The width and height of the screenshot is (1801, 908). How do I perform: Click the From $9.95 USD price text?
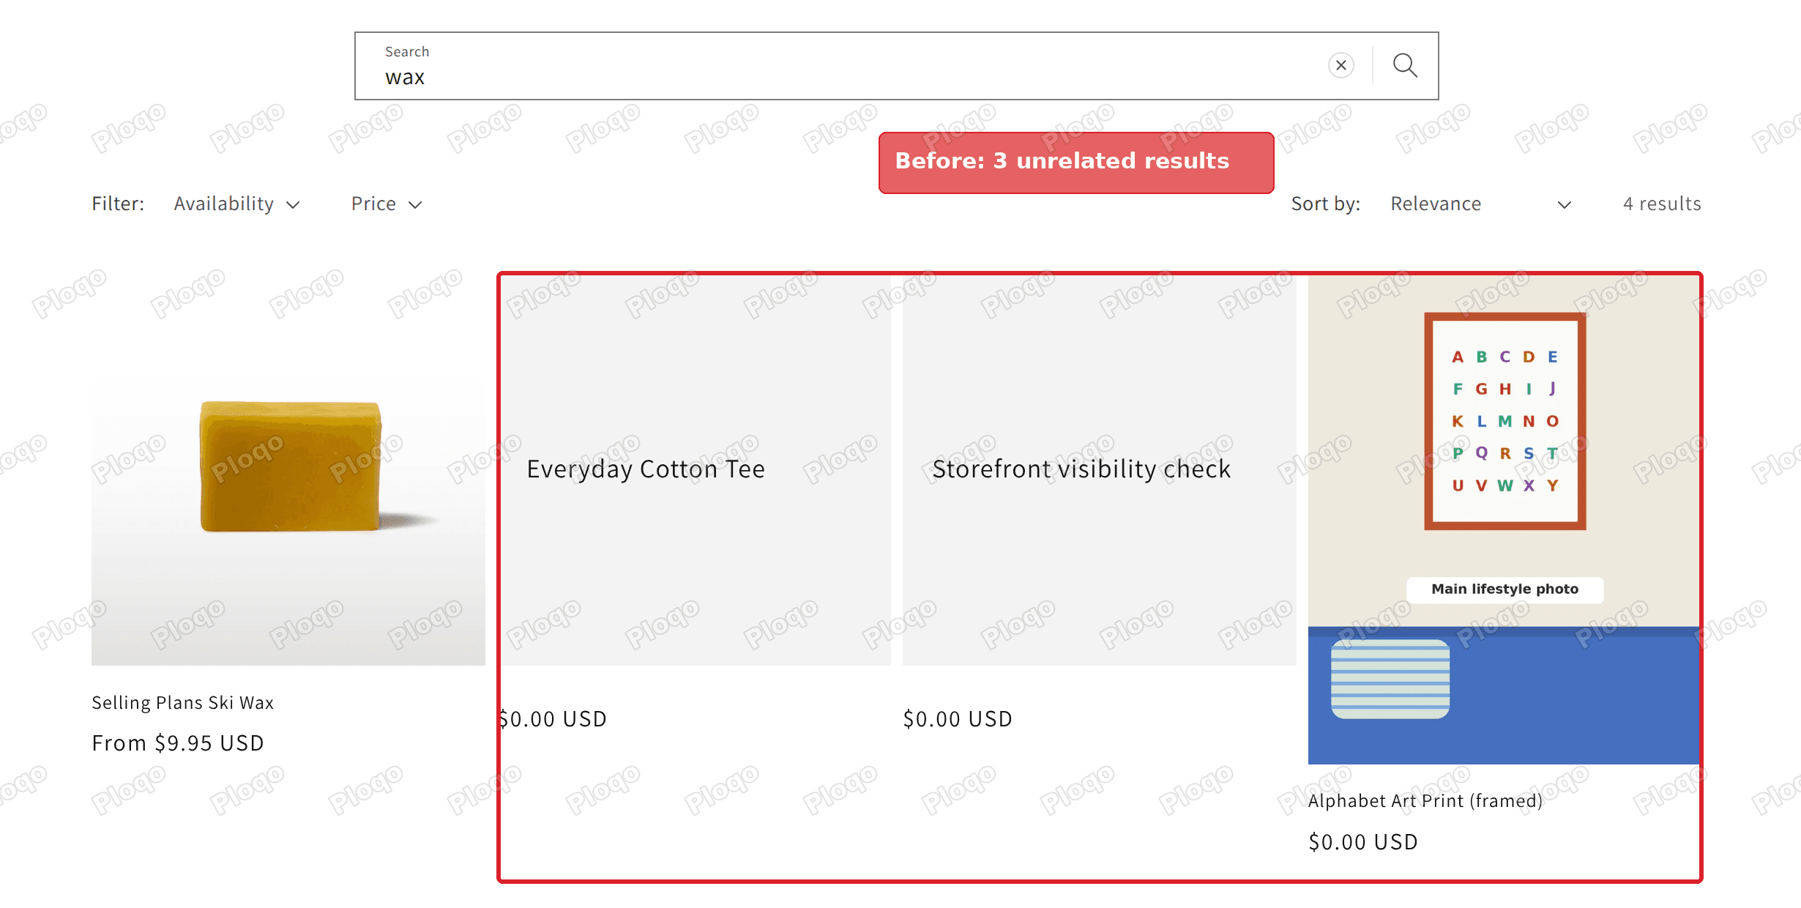pos(178,743)
